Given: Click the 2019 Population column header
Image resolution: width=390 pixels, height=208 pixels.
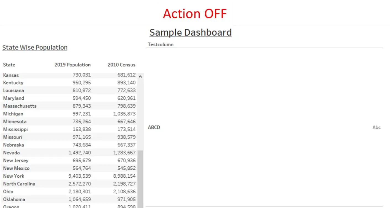Looking at the screenshot, I should [72, 65].
